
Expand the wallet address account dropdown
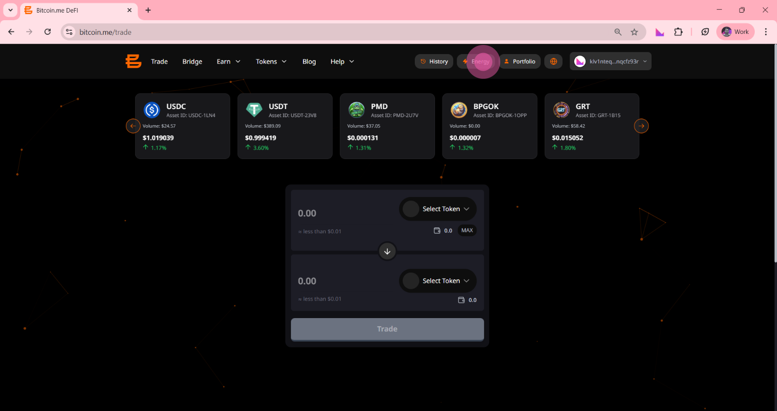point(611,62)
